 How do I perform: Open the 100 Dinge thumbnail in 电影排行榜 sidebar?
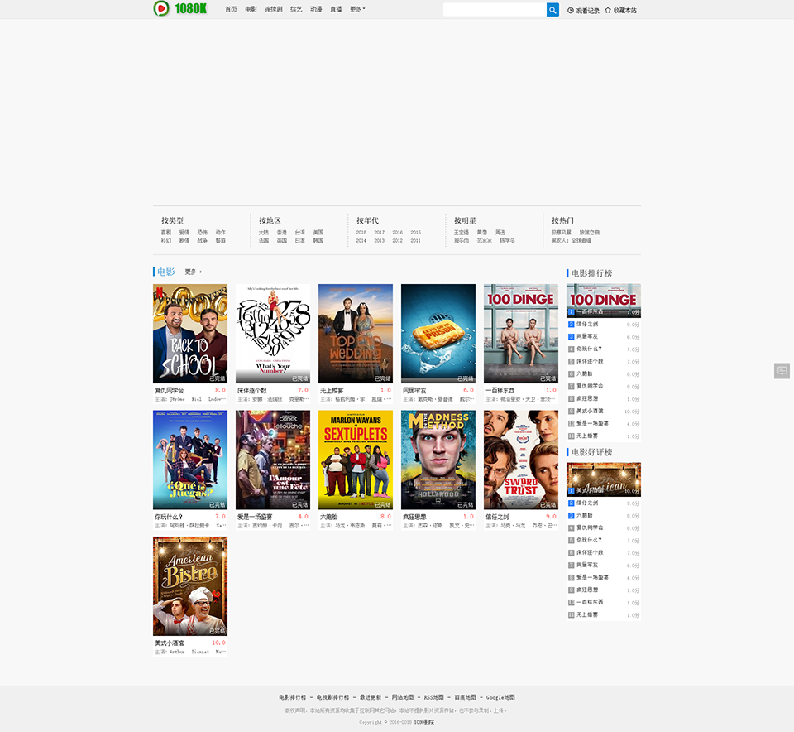[604, 301]
